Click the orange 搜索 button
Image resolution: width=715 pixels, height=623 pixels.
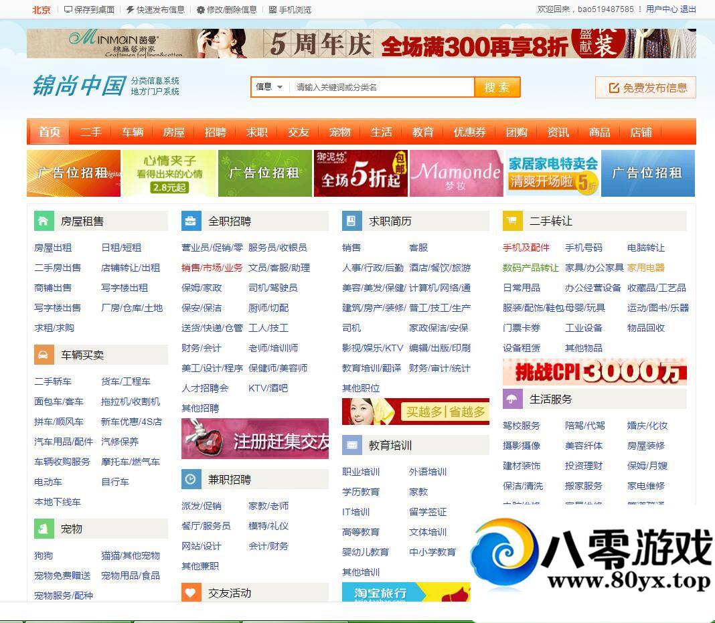pos(497,87)
